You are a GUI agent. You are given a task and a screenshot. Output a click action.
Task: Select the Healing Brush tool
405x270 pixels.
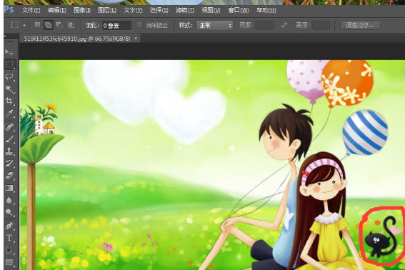[x=9, y=126]
